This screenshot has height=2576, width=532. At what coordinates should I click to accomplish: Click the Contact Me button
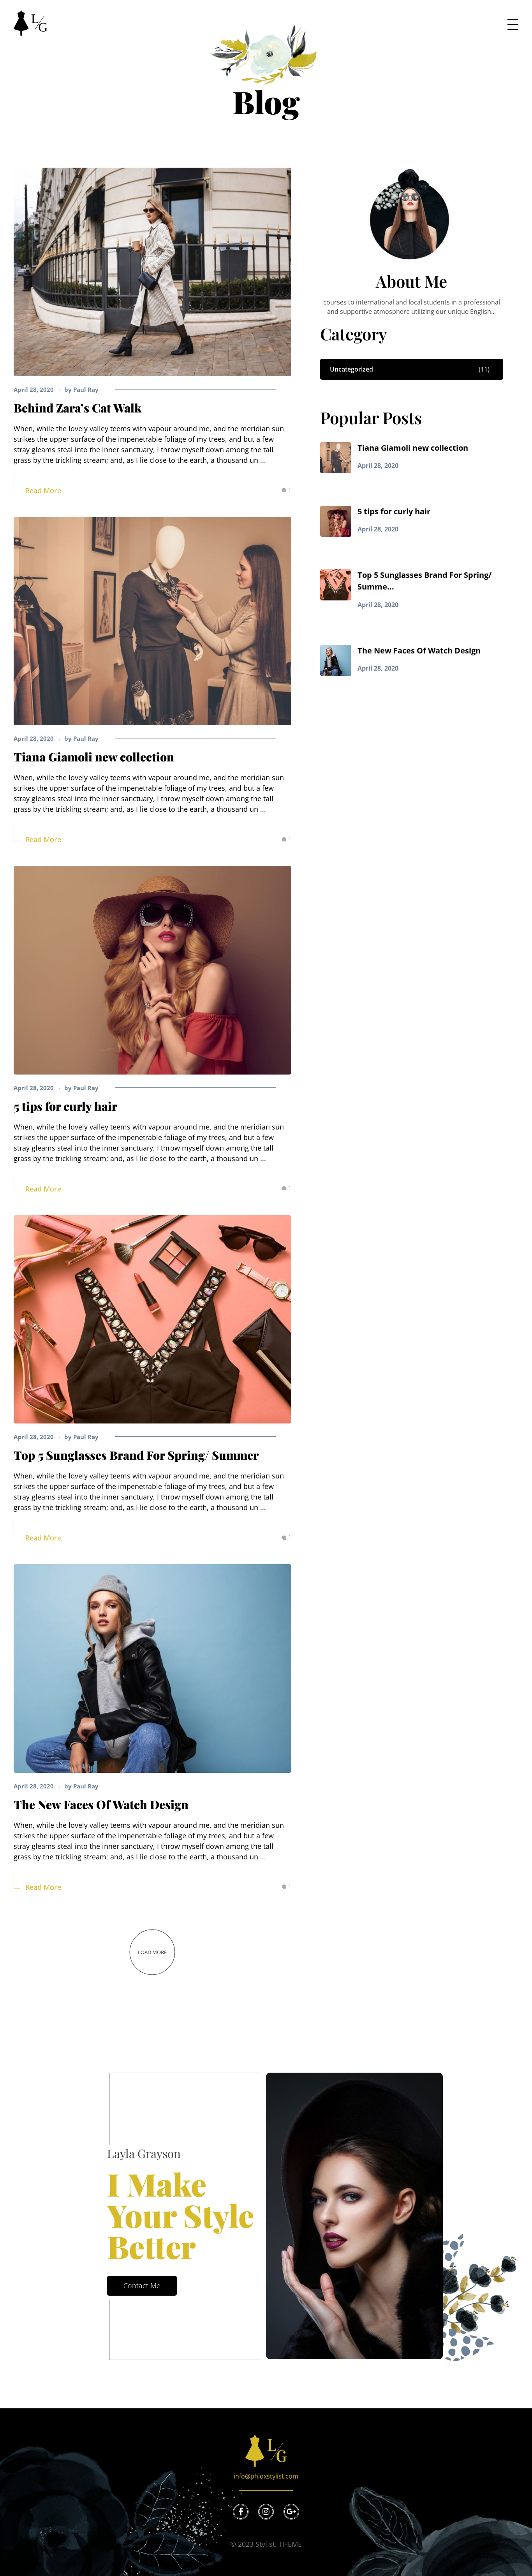pos(142,2285)
